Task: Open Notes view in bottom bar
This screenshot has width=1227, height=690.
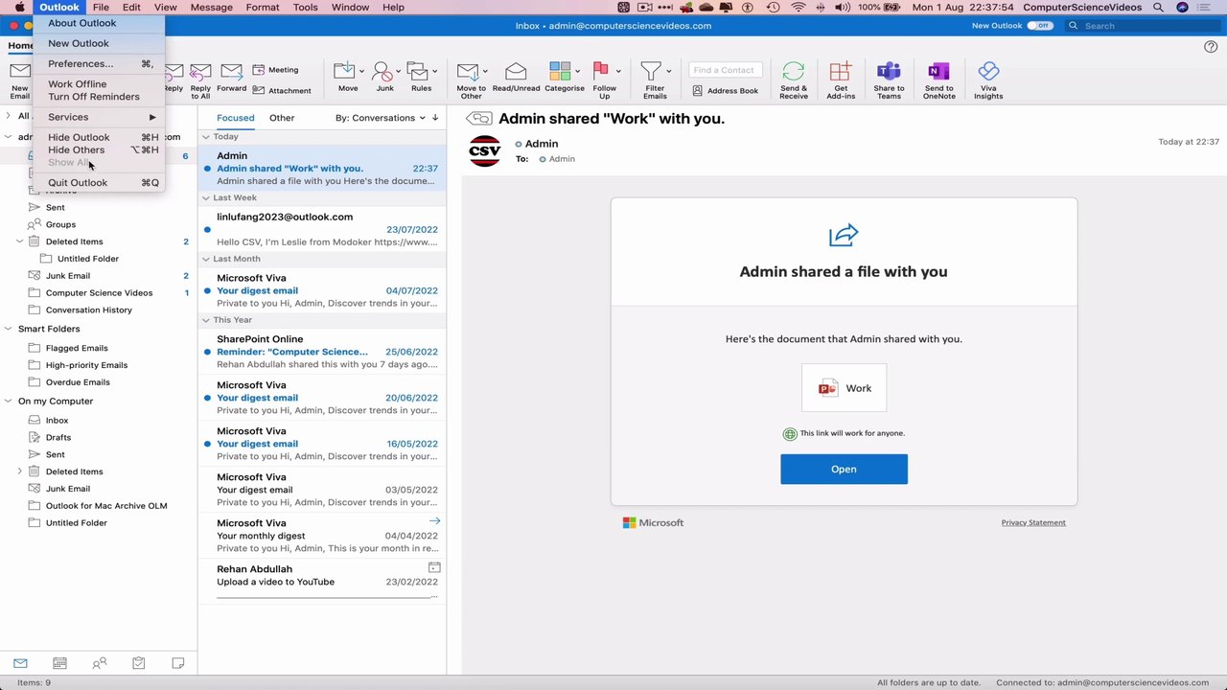Action: point(177,663)
